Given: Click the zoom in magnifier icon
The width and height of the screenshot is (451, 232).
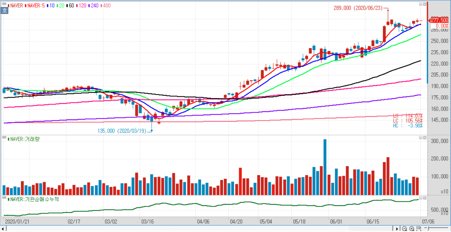Looking at the screenshot, I should coord(412,229).
